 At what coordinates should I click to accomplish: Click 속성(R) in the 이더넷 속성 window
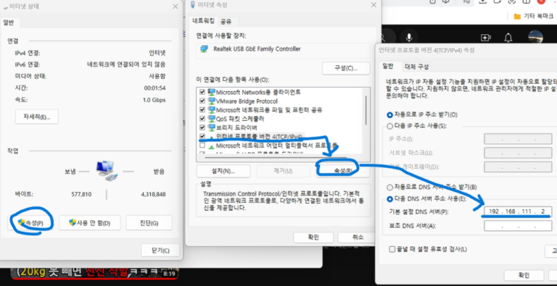(343, 171)
